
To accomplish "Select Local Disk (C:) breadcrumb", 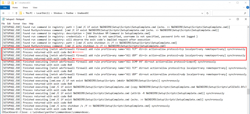I will pos(43,13).
